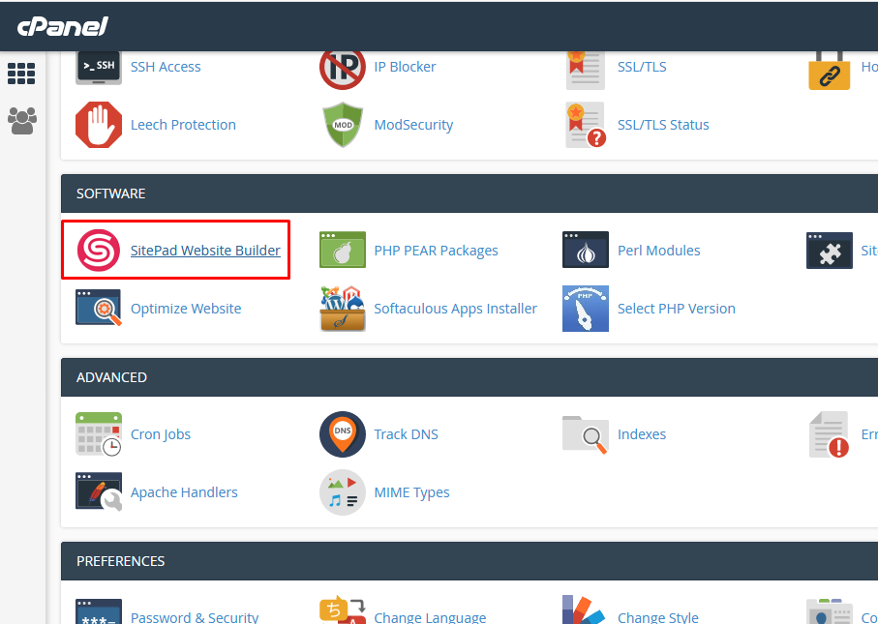
Task: Collapse the SOFTWARE section header
Action: [x=469, y=193]
